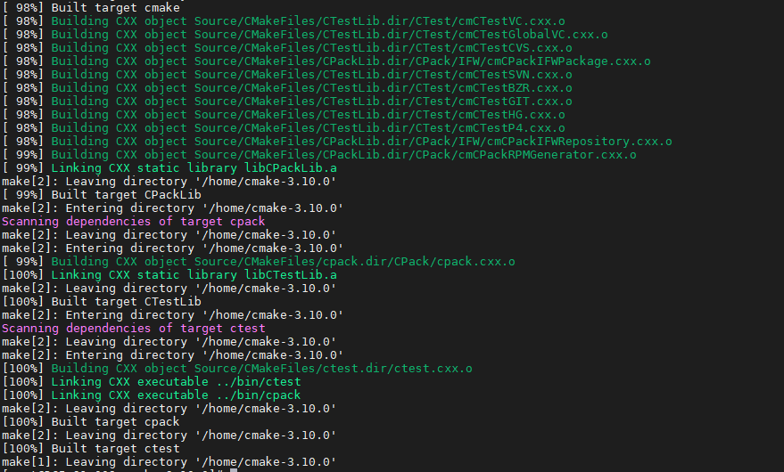Viewport: 784px width, 472px height.
Task: Click the cmCPackRPMGenerator.cxx.o build line
Action: (x=343, y=154)
